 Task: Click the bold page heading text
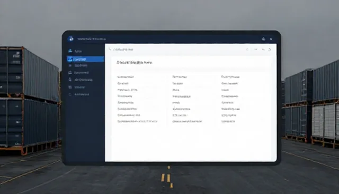coord(134,62)
